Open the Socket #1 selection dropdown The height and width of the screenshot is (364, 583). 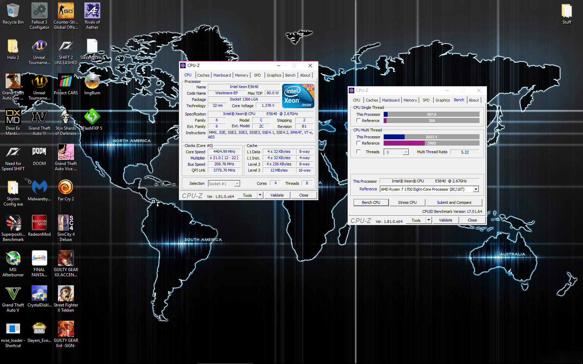237,184
